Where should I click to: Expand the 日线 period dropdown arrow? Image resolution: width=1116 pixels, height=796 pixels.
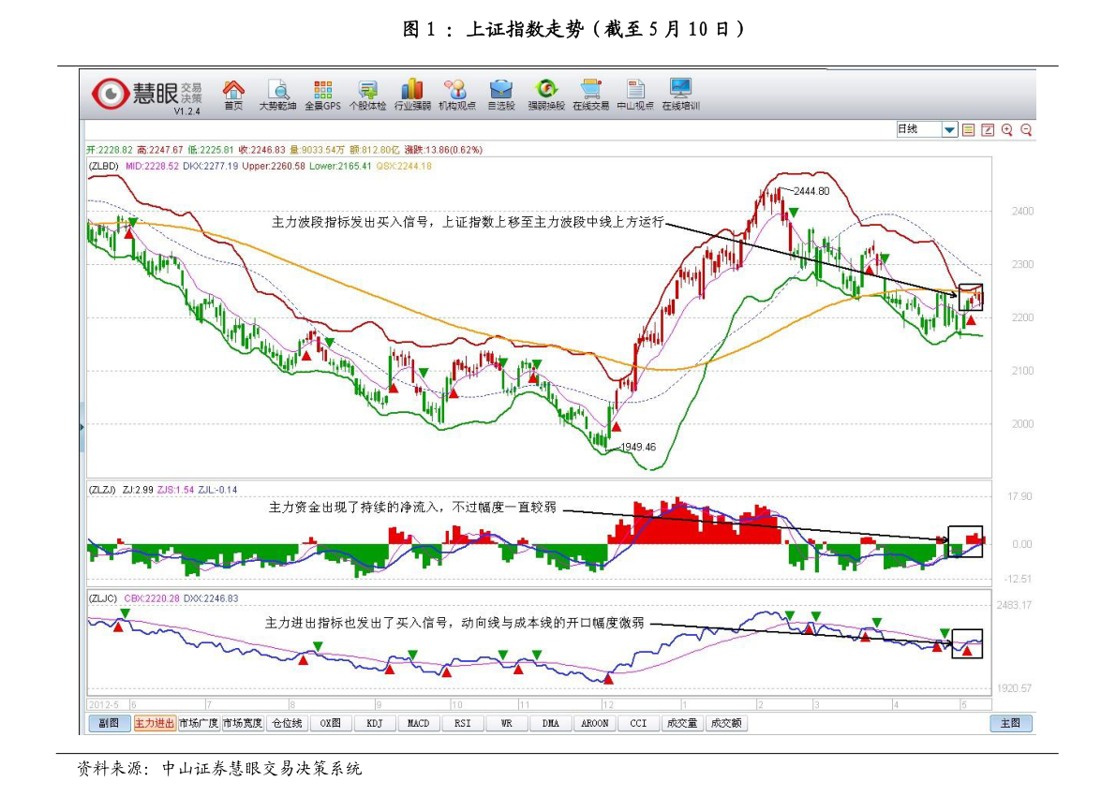[x=949, y=129]
